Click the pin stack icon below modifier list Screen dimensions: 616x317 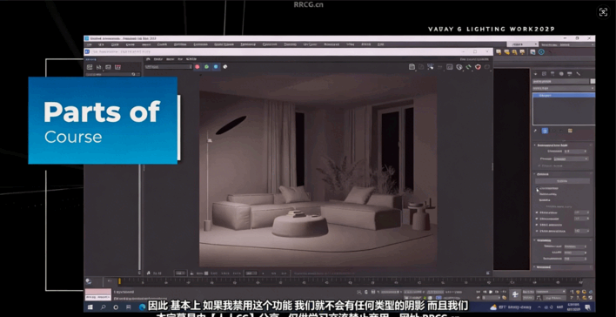[535, 131]
